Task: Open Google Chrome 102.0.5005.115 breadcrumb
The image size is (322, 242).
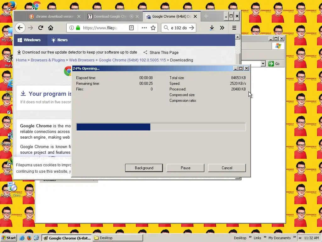Action: 132,60
